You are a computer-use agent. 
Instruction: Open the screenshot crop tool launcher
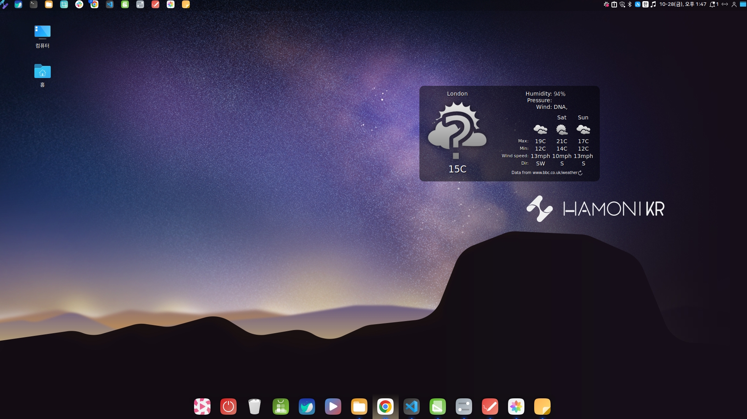(x=64, y=5)
